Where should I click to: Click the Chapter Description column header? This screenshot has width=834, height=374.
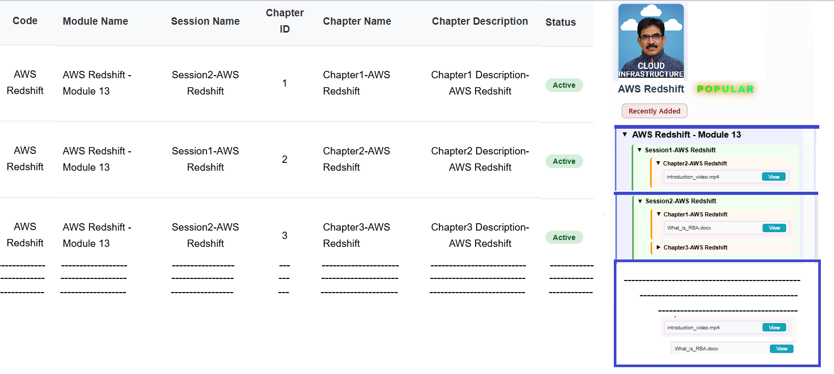(480, 22)
